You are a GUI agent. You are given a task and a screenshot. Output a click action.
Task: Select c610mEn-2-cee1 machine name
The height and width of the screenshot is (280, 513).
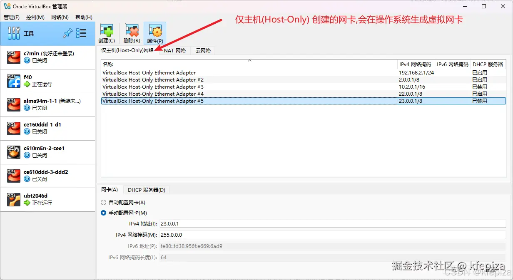tap(44, 148)
